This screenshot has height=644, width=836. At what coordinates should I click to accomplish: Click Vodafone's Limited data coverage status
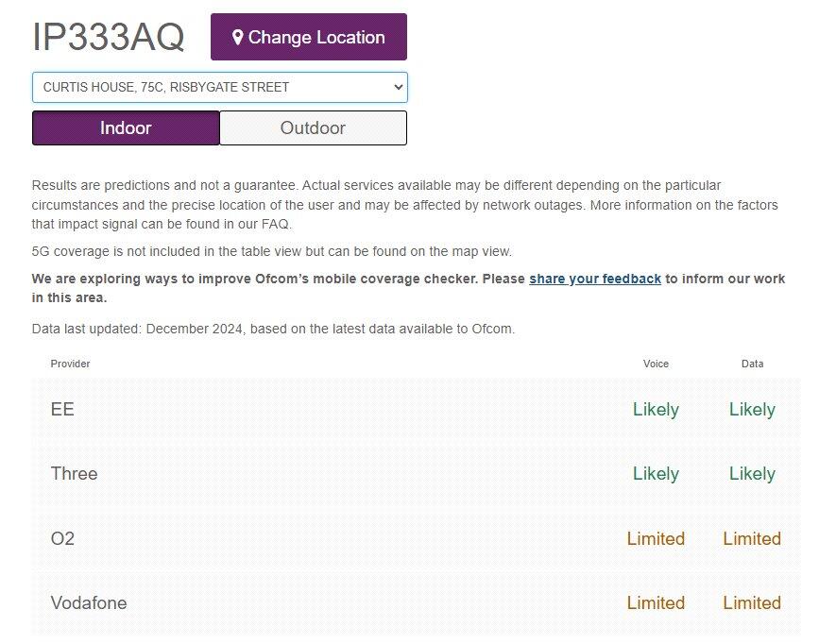tap(752, 602)
